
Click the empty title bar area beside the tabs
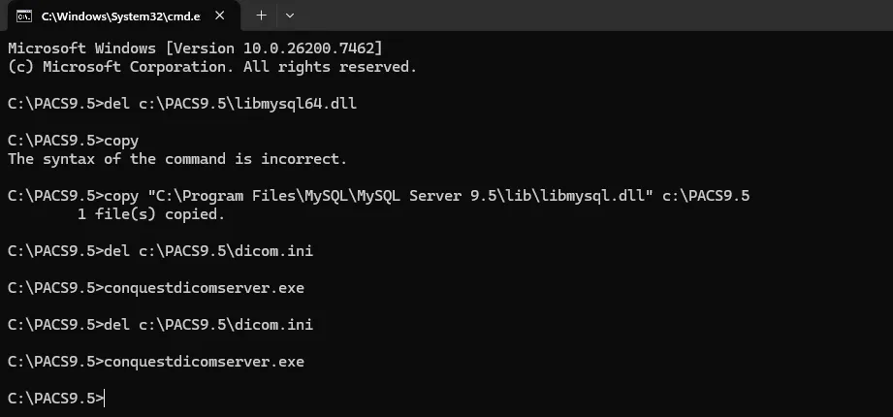coord(582,16)
